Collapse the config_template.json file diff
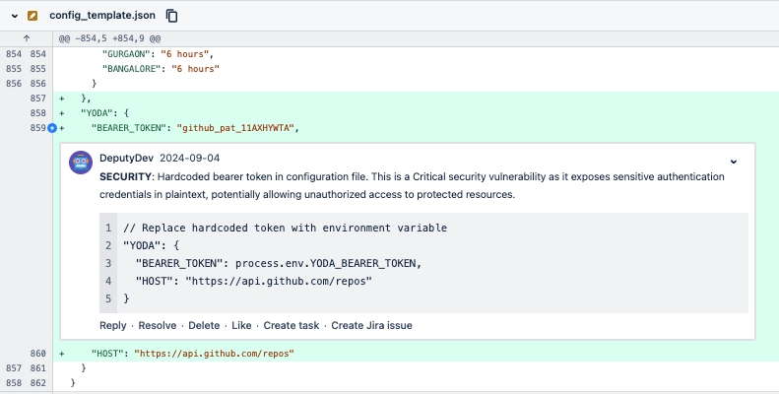This screenshot has height=394, width=779. pos(15,16)
